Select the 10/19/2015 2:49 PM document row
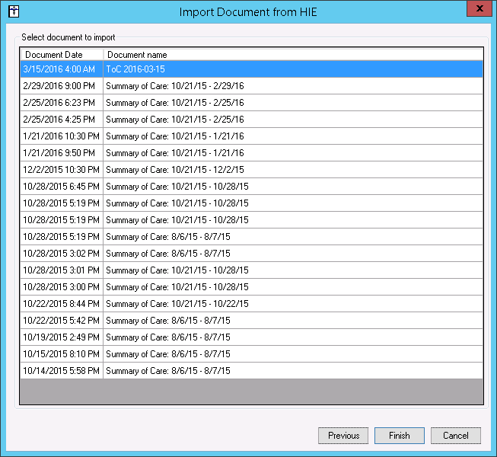This screenshot has height=457, width=497. (x=251, y=337)
